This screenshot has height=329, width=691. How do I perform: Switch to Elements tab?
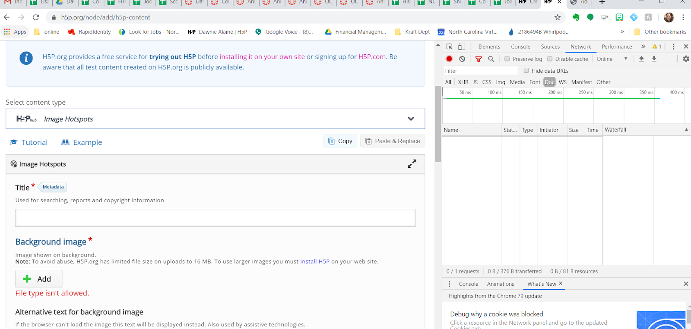coord(489,47)
